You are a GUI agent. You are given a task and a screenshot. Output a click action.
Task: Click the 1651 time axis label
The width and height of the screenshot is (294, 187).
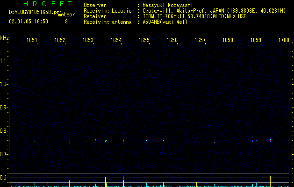coord(32,40)
